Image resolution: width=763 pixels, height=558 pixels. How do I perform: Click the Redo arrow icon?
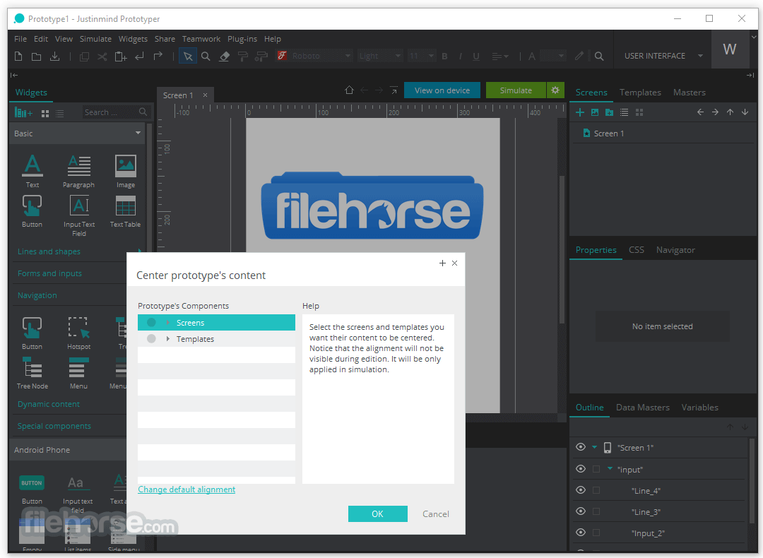[x=158, y=57]
